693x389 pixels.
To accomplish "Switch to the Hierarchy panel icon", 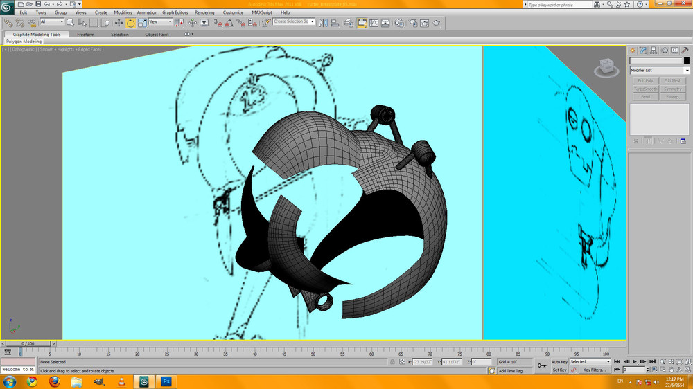I will coord(653,51).
